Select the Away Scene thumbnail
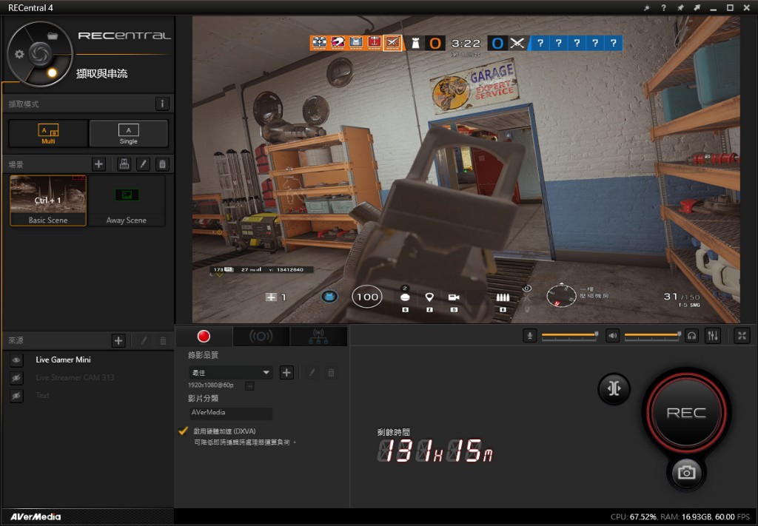 pyautogui.click(x=127, y=200)
